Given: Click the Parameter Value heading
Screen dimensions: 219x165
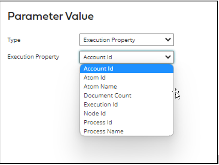Looking at the screenshot, I should (x=51, y=16).
